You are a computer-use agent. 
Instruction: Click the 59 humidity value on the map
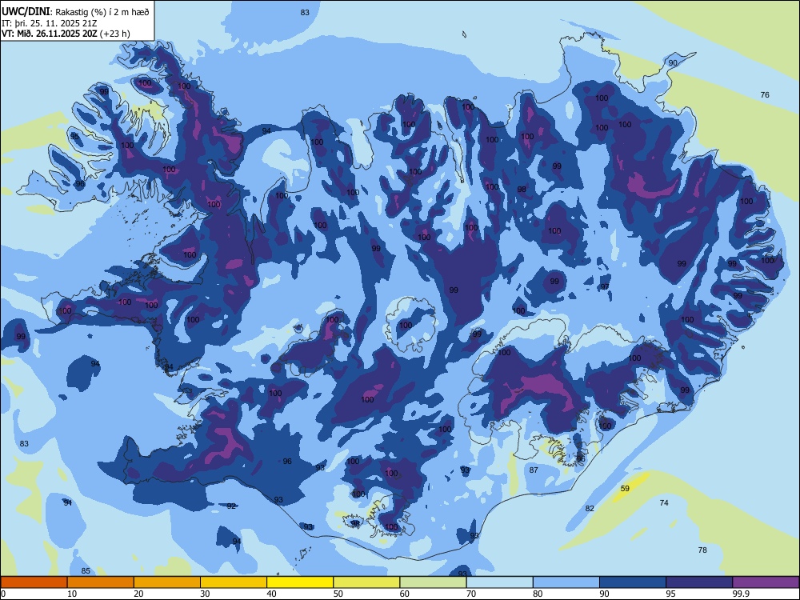[625, 488]
